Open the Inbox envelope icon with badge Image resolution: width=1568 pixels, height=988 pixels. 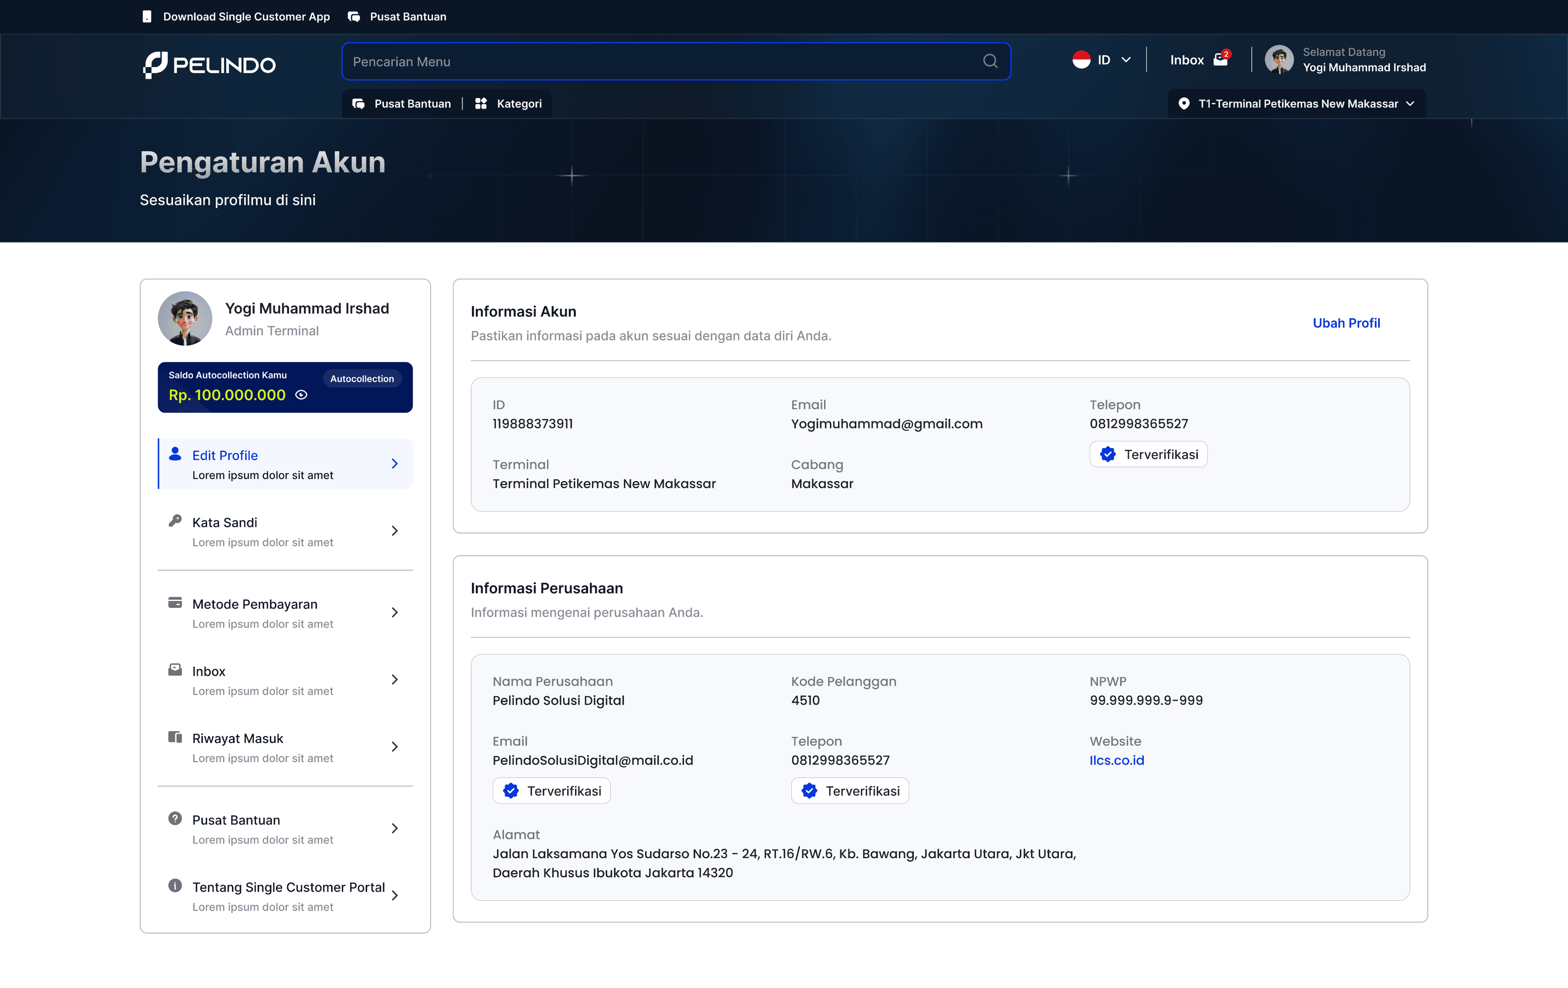tap(1221, 59)
